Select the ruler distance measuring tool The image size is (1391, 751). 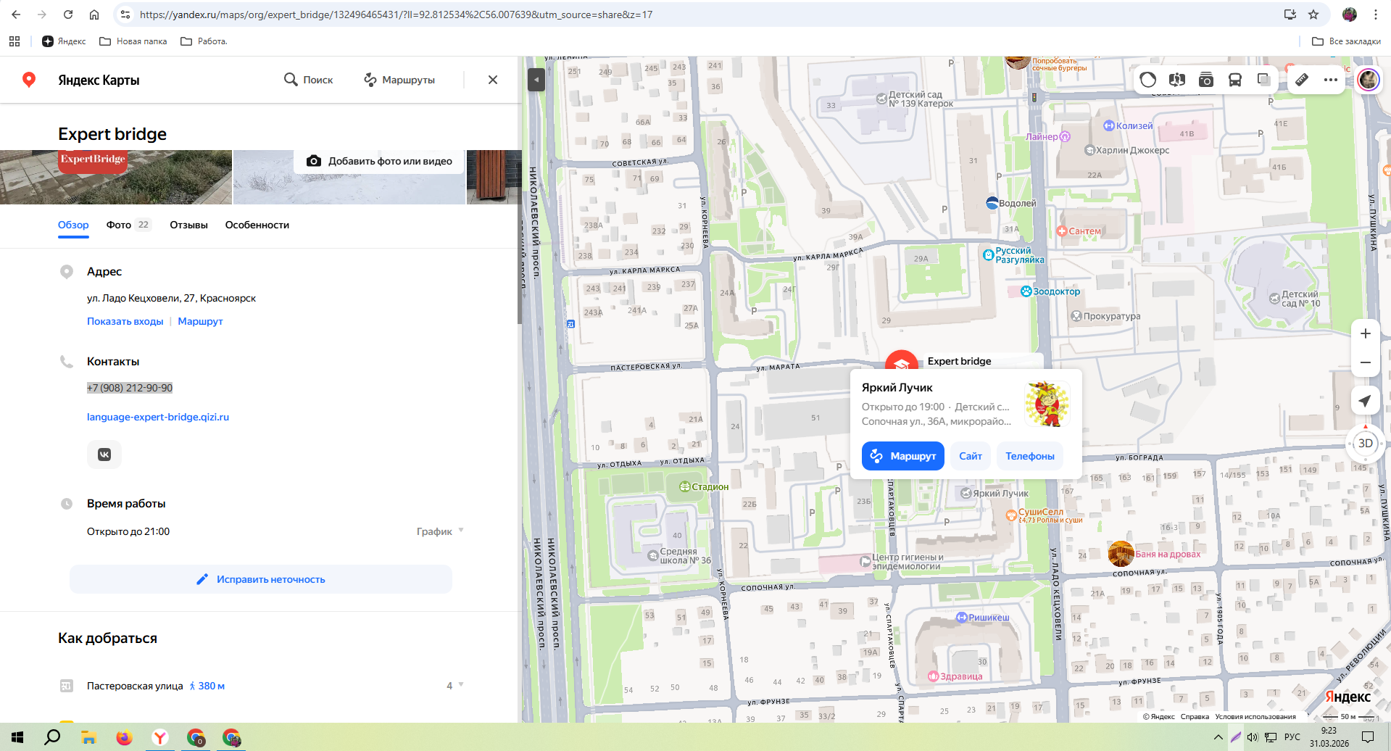pyautogui.click(x=1302, y=80)
